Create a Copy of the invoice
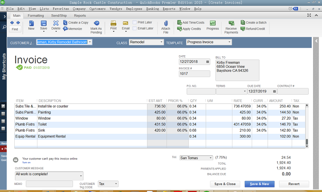This screenshot has height=192, width=322. click(x=76, y=22)
